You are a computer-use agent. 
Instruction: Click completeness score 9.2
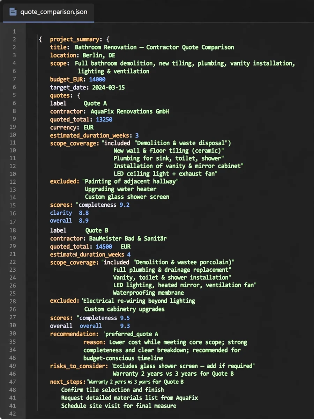pos(125,205)
